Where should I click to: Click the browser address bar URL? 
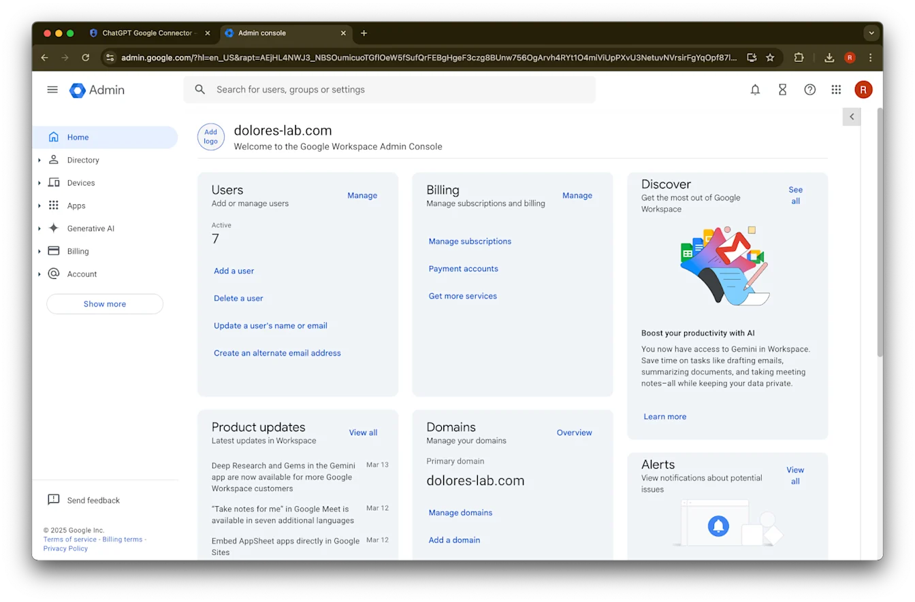pos(429,58)
